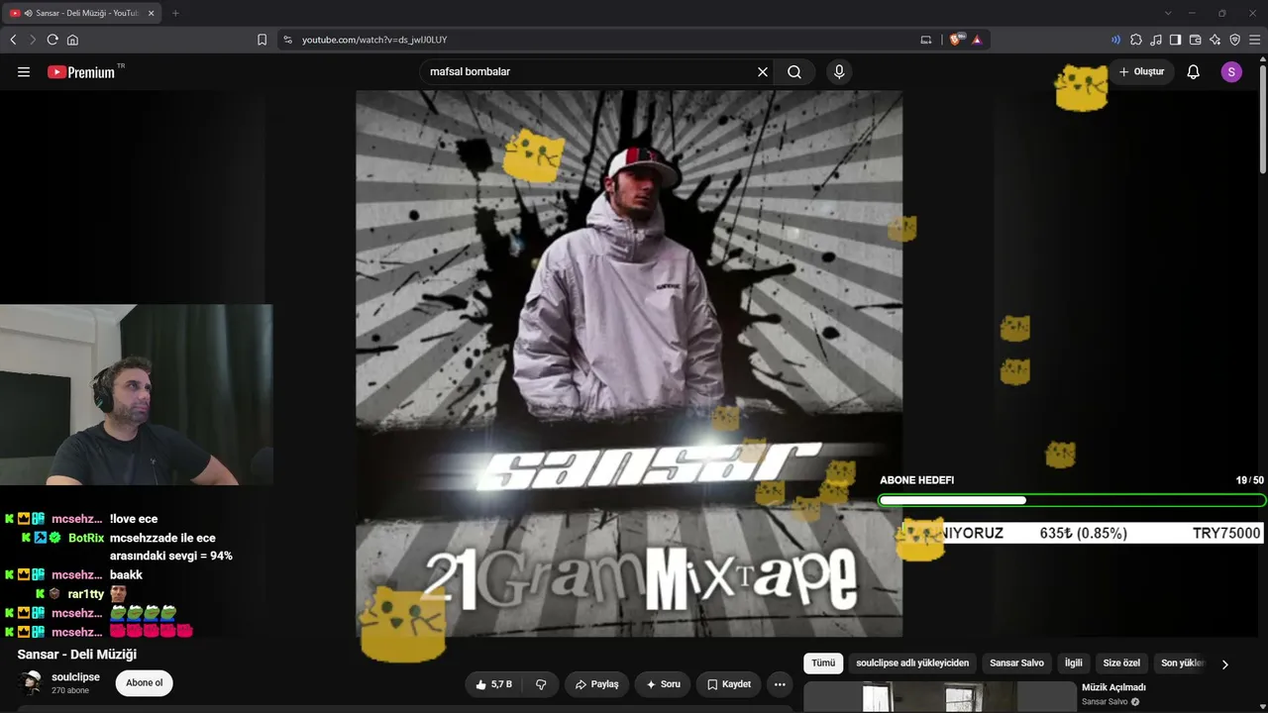
Task: Open the soulclipse channel name link
Action: pyautogui.click(x=75, y=677)
